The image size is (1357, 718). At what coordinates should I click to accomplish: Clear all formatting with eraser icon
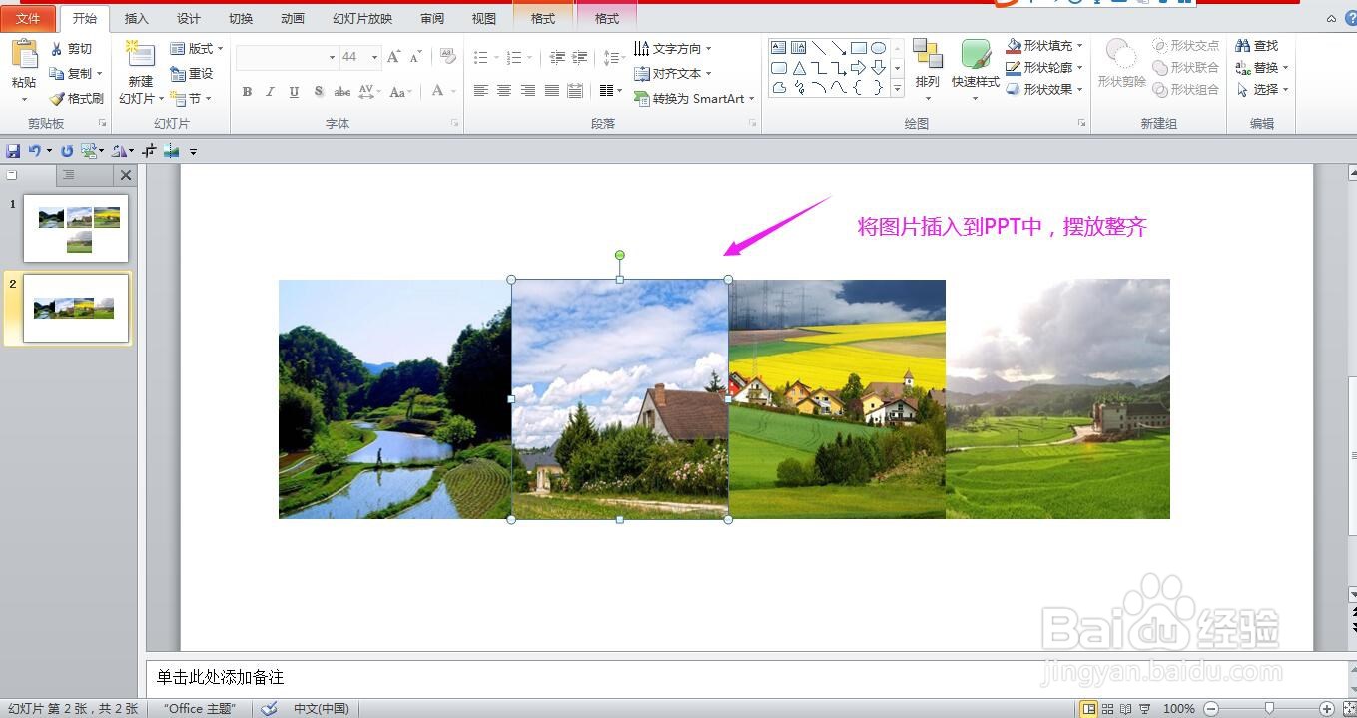[448, 57]
